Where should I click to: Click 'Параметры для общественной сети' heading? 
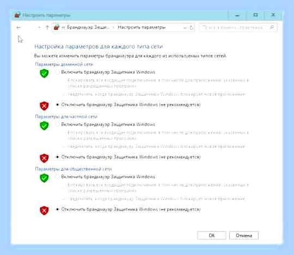click(73, 169)
